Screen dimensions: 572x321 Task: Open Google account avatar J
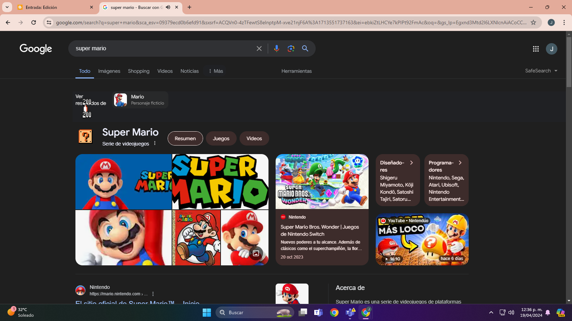[552, 49]
